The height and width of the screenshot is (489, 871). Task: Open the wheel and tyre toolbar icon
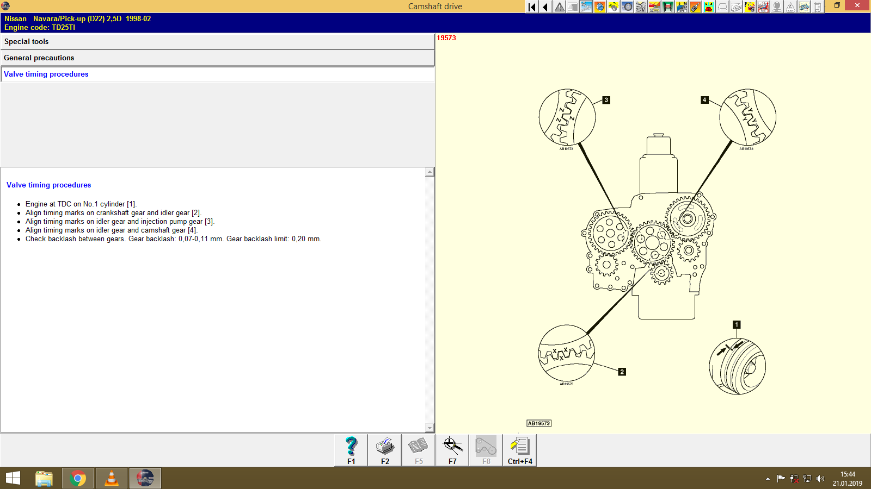coord(627,7)
